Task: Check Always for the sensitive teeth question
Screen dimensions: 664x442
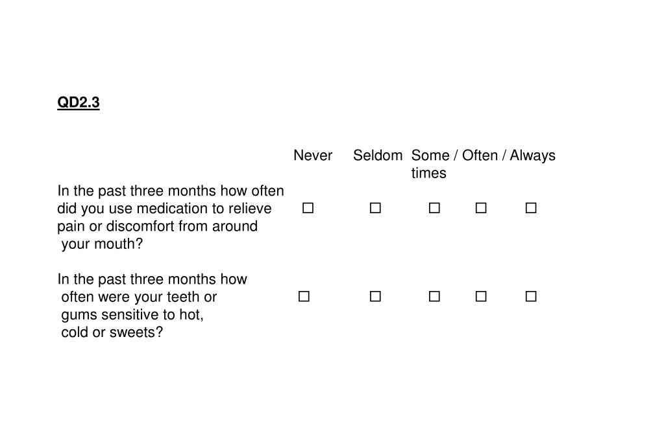Action: point(531,296)
